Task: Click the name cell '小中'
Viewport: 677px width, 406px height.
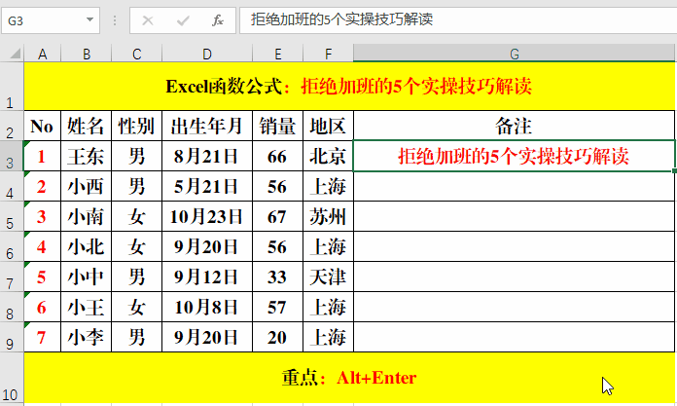Action: 87,277
